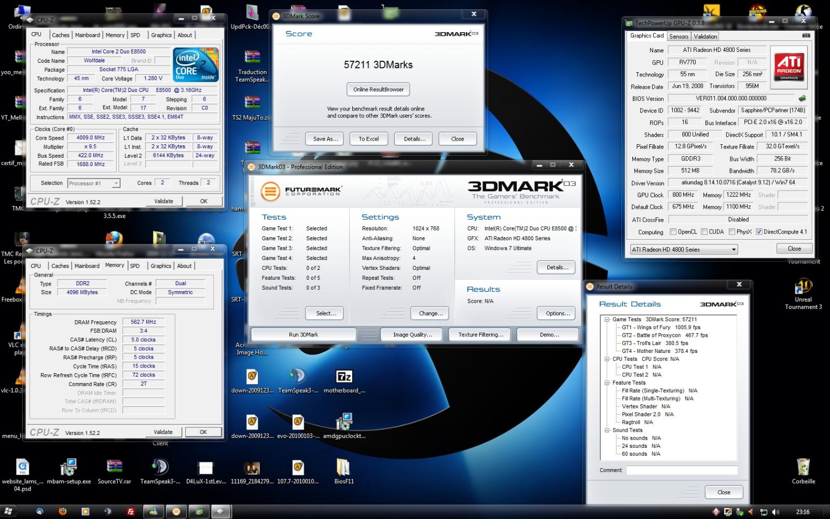Save BIOS using green chip icon in GPU-Z
The width and height of the screenshot is (830, 519).
(x=802, y=98)
